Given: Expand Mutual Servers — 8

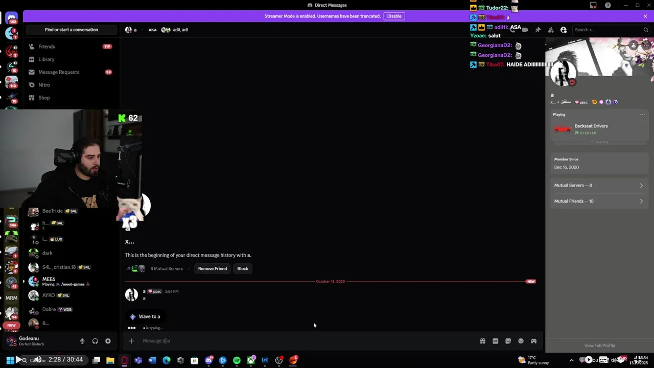Looking at the screenshot, I should [x=599, y=186].
